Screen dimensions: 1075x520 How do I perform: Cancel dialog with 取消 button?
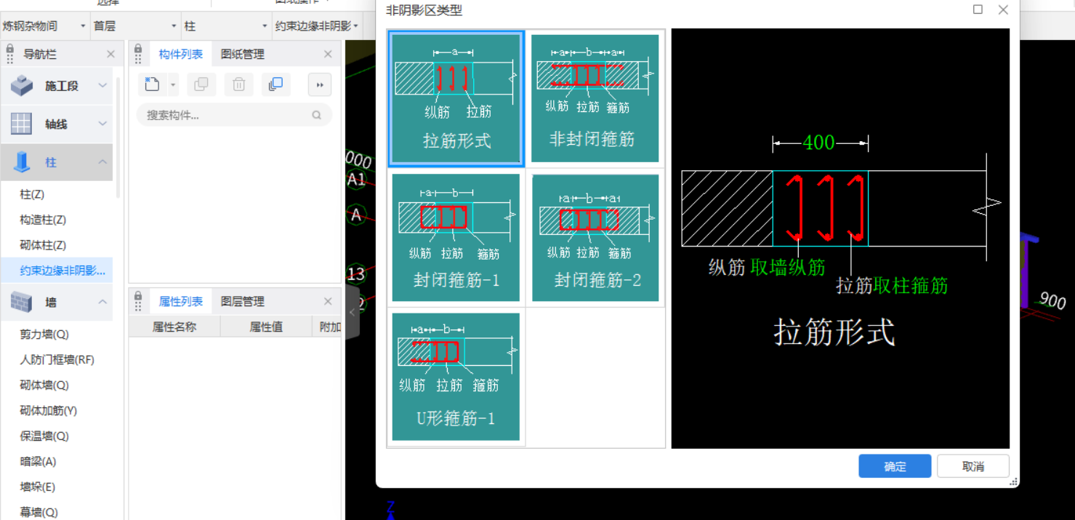[973, 466]
